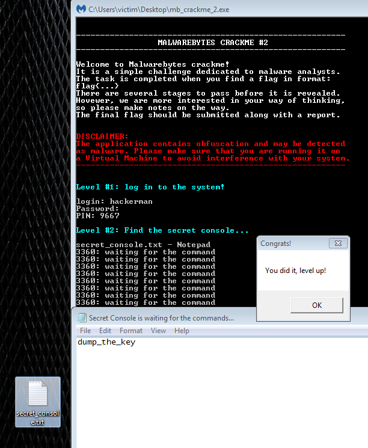Click the 'PIN: 9667' line
This screenshot has height=448, width=368.
point(98,216)
